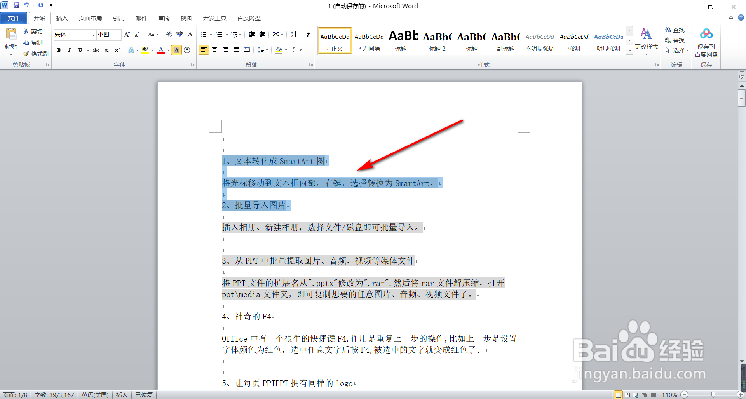
Task: Click the Increase Indent icon
Action: (x=262, y=35)
